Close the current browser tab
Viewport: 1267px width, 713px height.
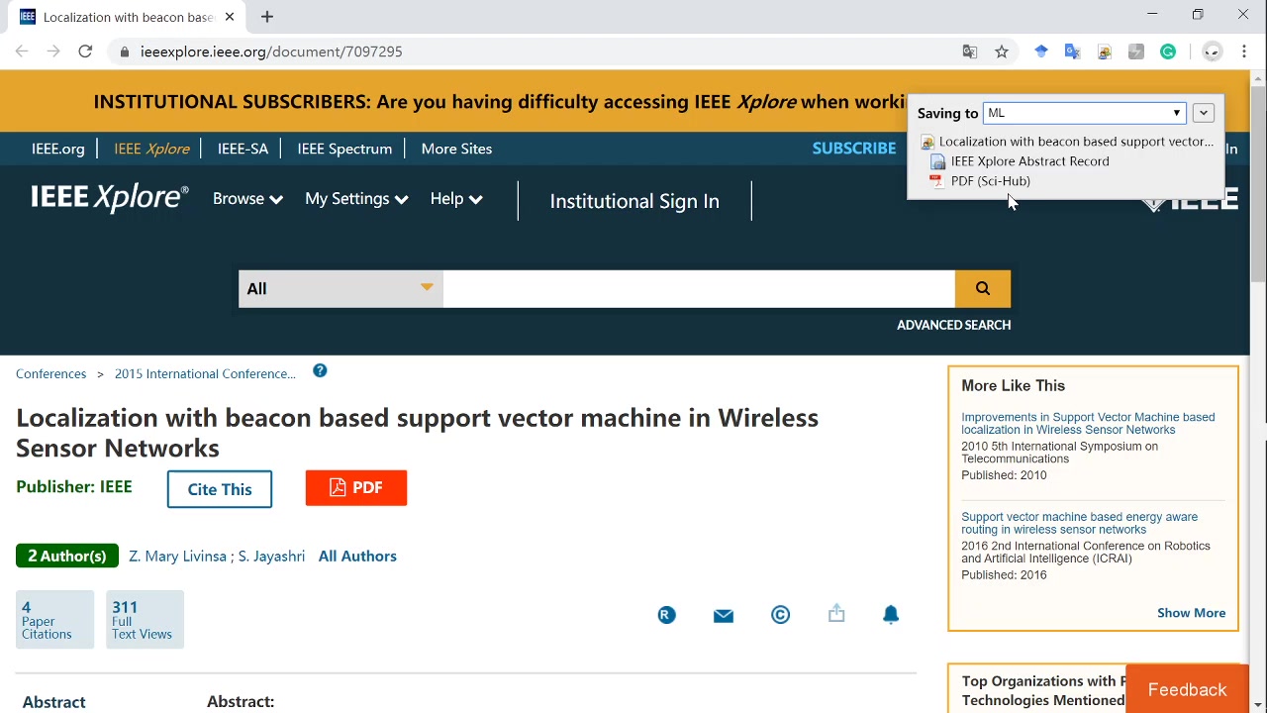[230, 17]
